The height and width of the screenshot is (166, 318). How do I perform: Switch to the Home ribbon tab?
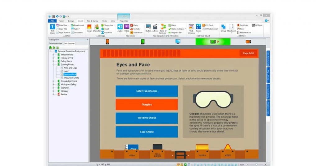pyautogui.click(x=61, y=21)
